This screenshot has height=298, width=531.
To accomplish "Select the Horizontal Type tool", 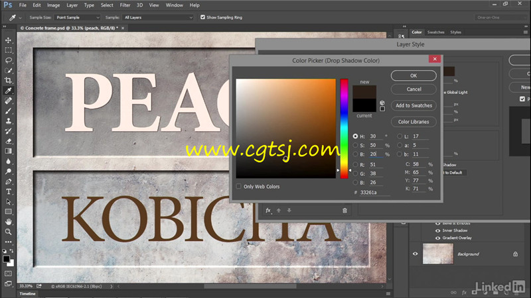I will [8, 191].
